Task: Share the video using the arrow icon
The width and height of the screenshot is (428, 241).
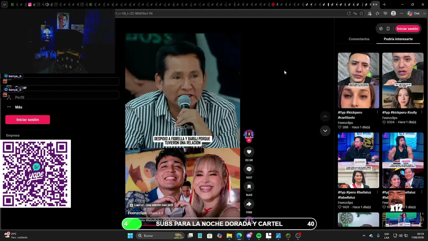Action: tap(249, 204)
